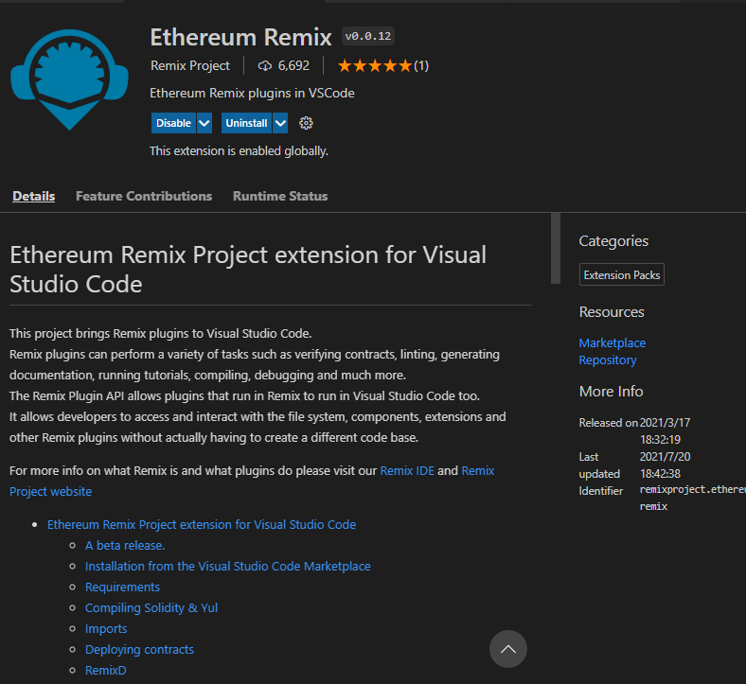
Task: Go to 'Compiling Solidity & Yul' section
Action: tap(151, 608)
